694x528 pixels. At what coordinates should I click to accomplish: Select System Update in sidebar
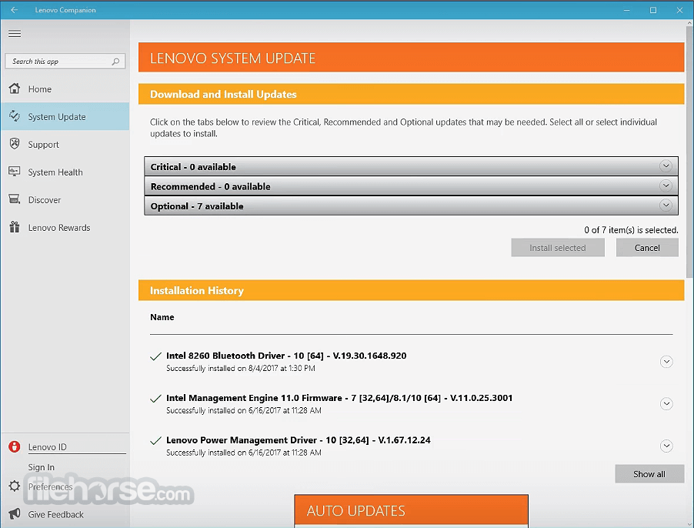click(65, 116)
